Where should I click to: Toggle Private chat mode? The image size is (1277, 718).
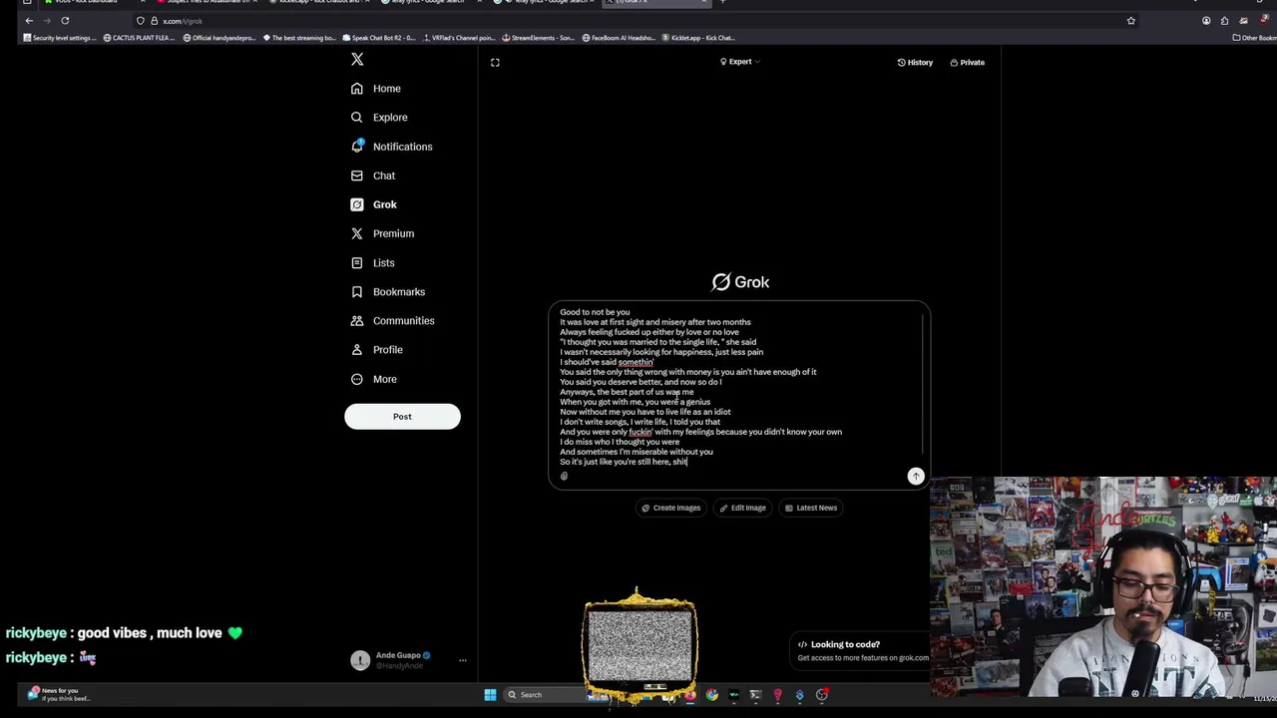pos(967,62)
